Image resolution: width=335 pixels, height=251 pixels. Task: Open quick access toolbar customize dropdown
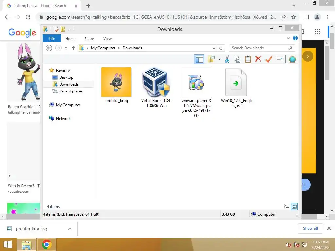(x=69, y=30)
